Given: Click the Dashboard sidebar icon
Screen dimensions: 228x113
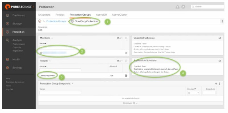Looking at the screenshot, I should [8, 15].
